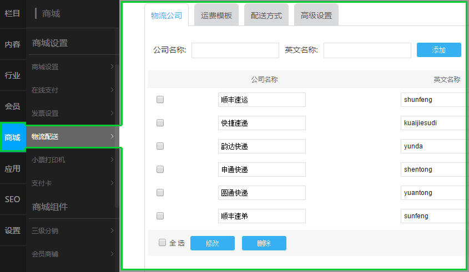This screenshot has height=272, width=469.
Task: Tick the checkbox for 韵达快递 row
Action: click(160, 146)
